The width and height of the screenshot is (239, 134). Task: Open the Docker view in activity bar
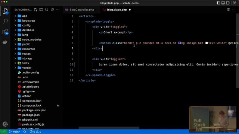tap(5, 42)
